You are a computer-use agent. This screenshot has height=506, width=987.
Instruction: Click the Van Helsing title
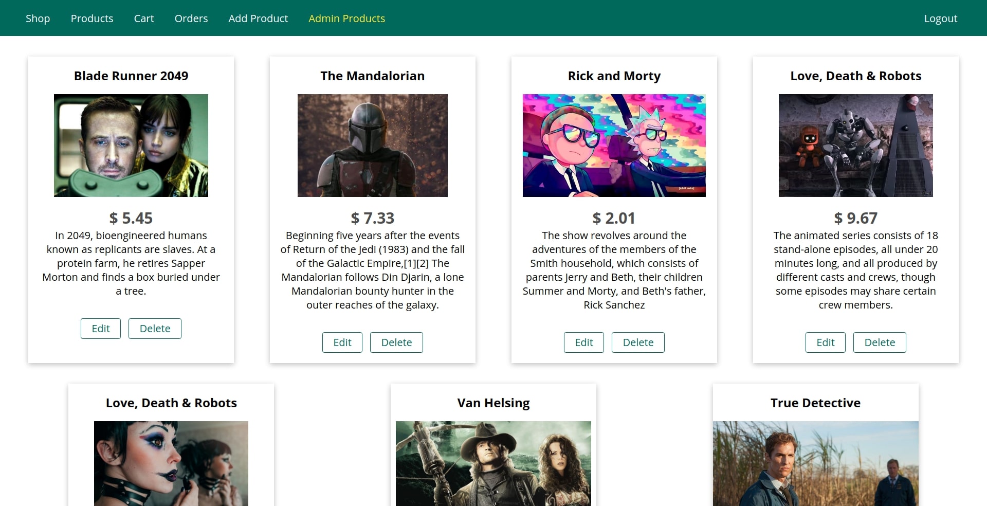point(493,403)
